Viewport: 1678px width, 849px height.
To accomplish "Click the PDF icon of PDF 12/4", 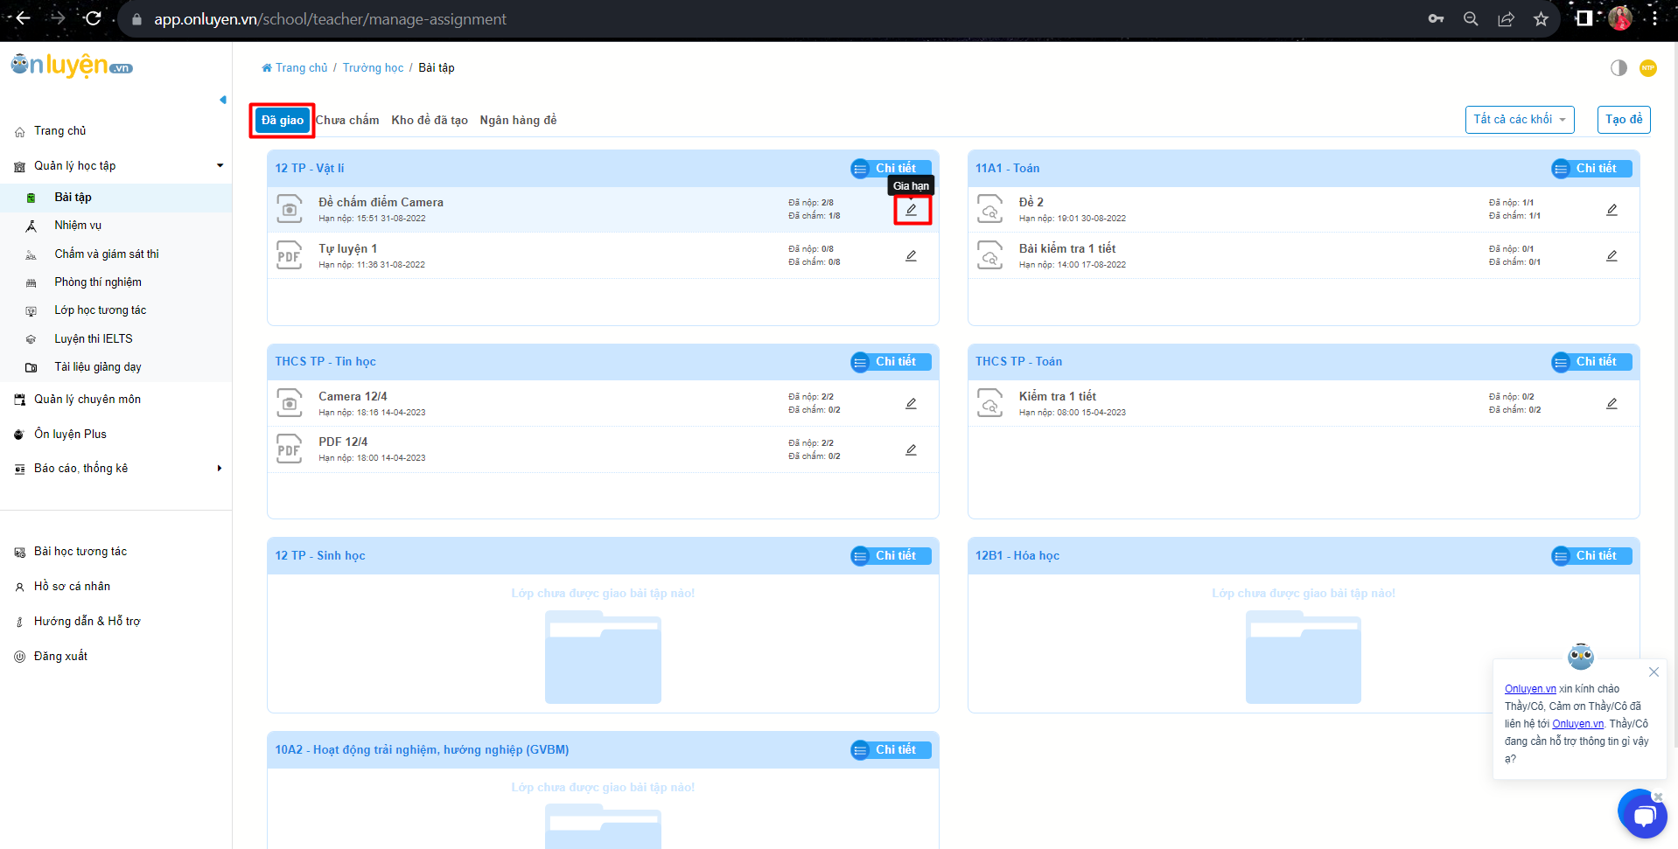I will (290, 449).
